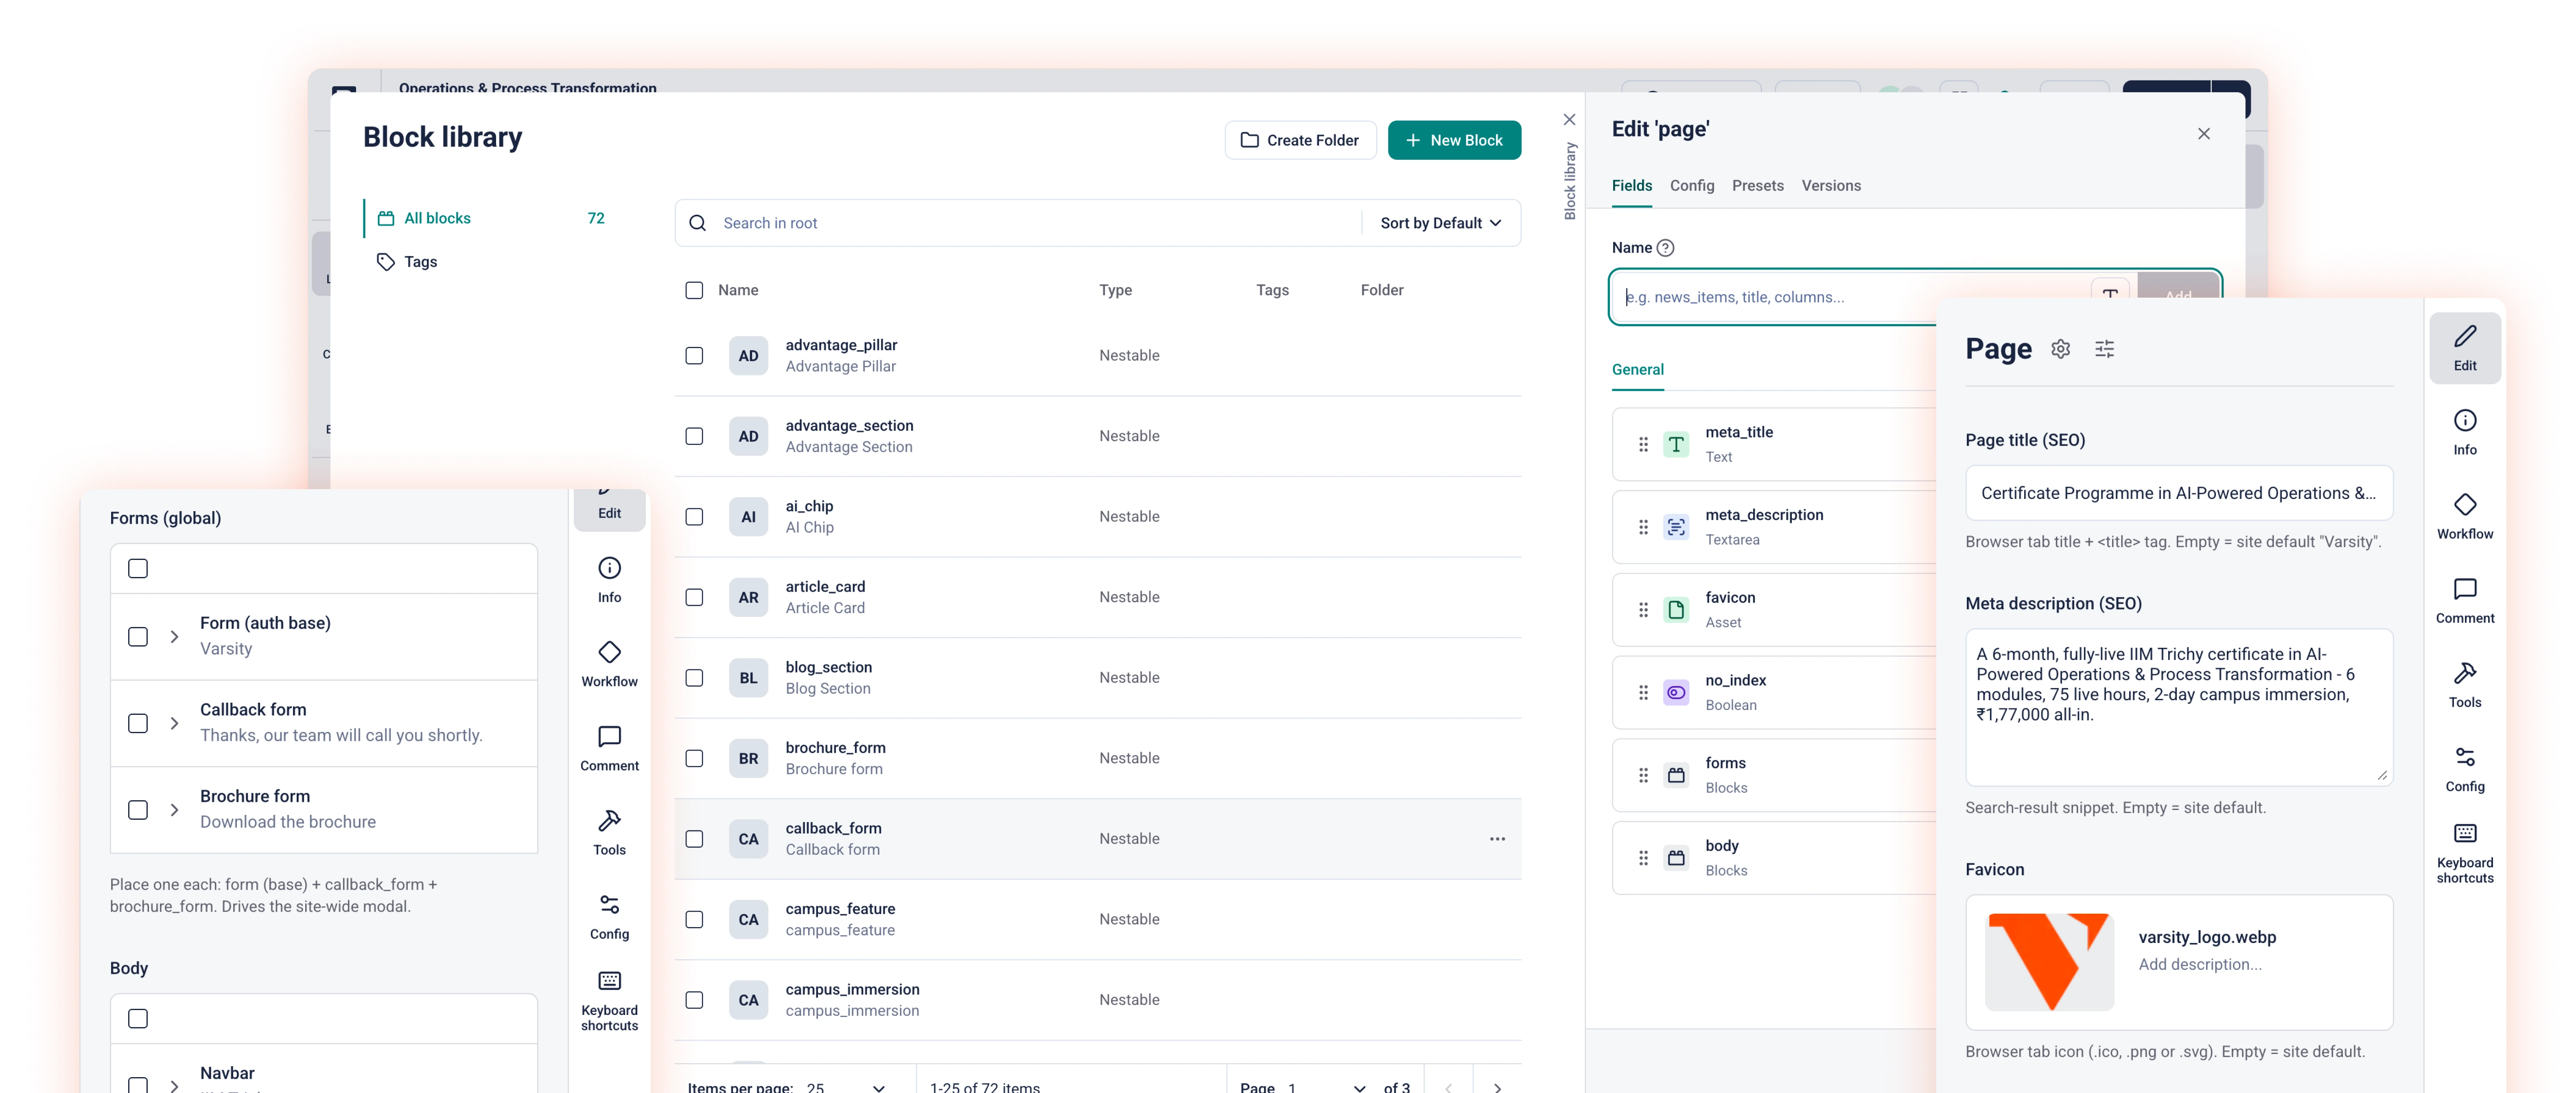Check the Form (auth base) checkbox
The image size is (2576, 1093).
pos(138,636)
